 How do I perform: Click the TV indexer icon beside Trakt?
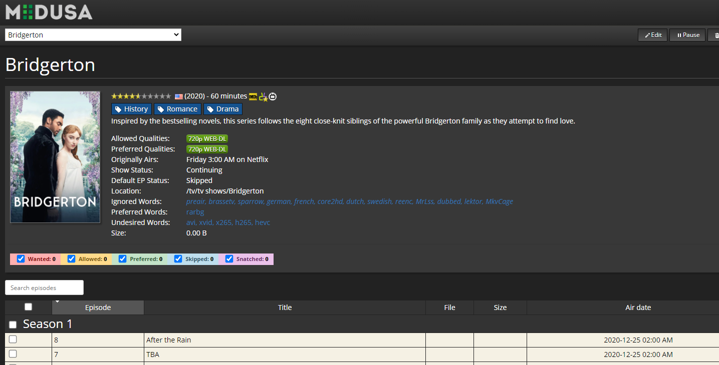[x=273, y=96]
